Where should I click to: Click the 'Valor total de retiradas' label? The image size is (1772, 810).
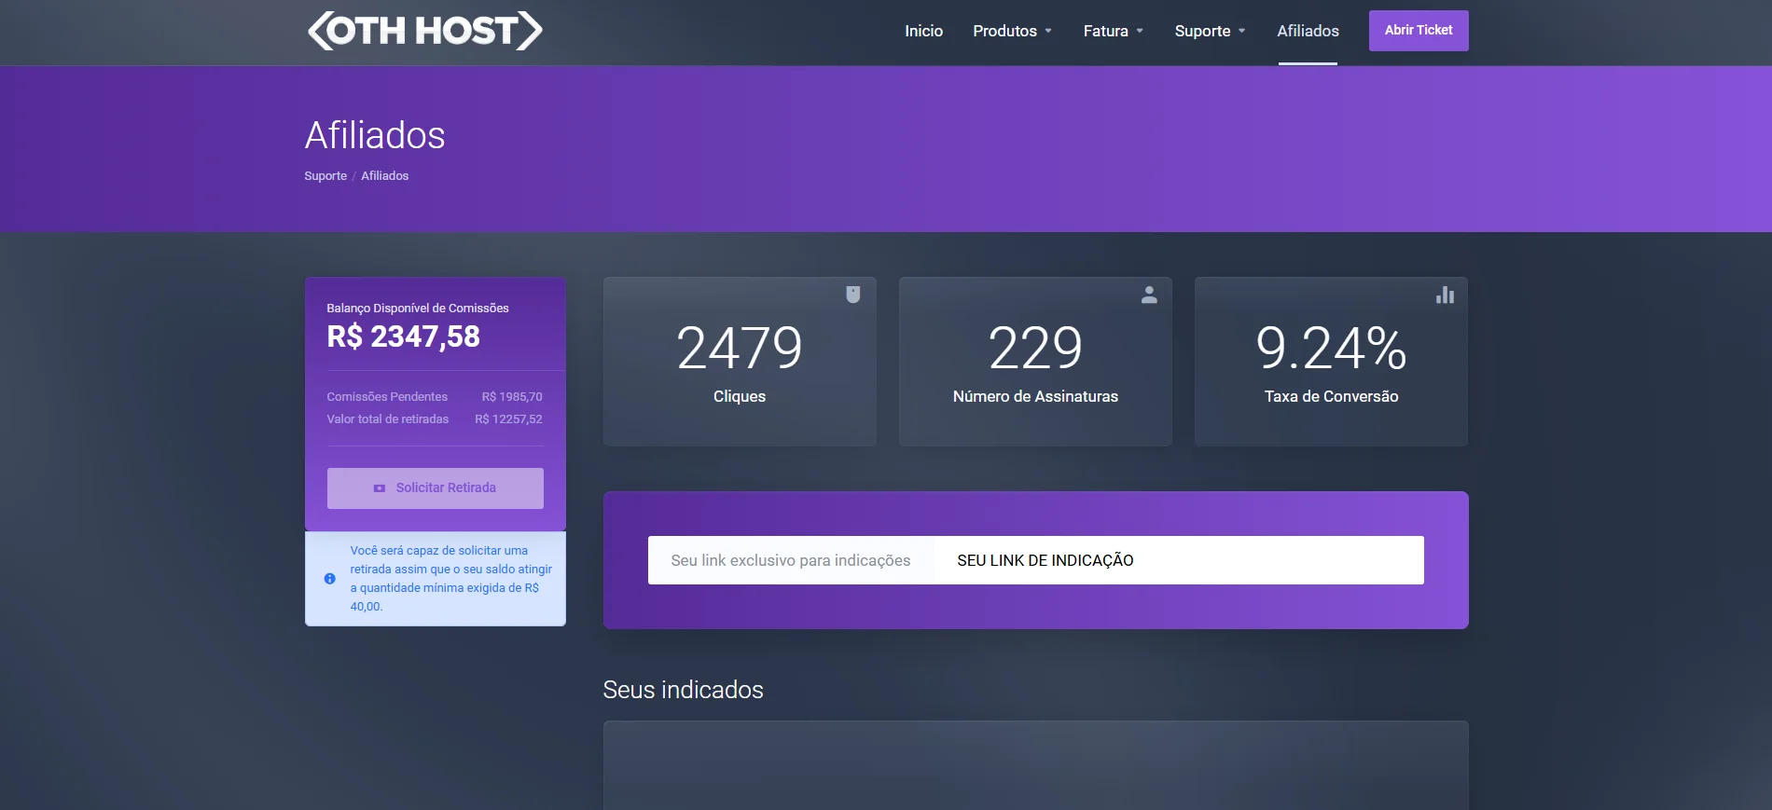point(388,419)
